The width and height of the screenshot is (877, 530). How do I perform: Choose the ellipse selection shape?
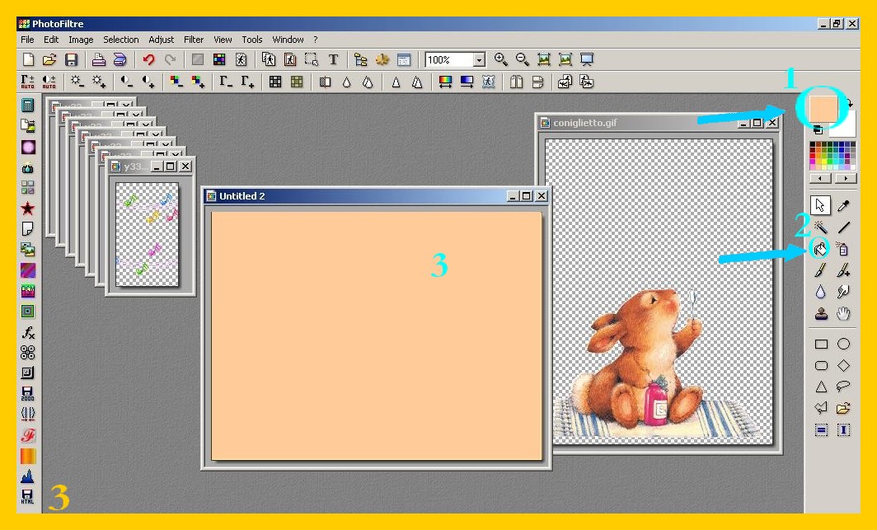pos(843,345)
